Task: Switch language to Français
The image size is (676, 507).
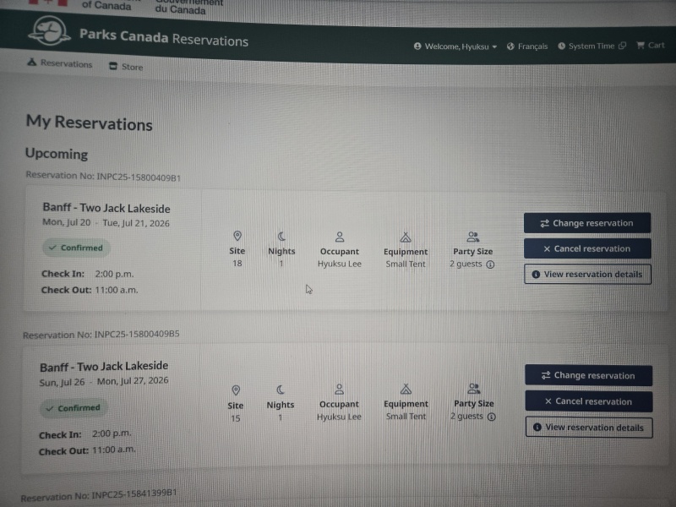Action: [527, 46]
